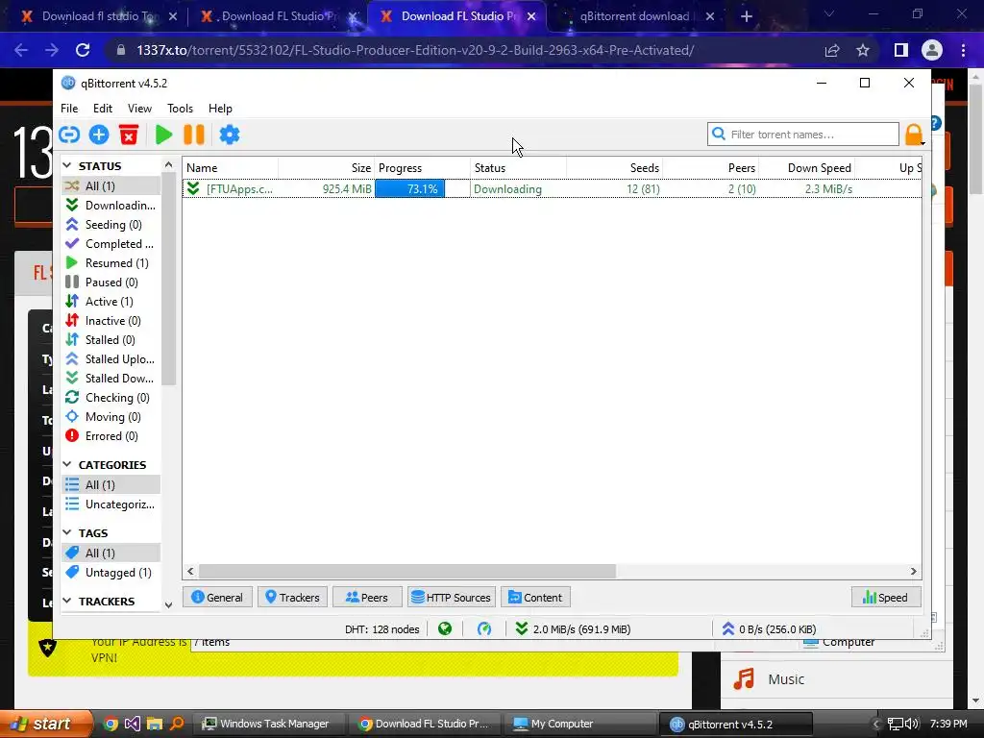
Task: Select Resumed (1) filter
Action: click(x=111, y=263)
